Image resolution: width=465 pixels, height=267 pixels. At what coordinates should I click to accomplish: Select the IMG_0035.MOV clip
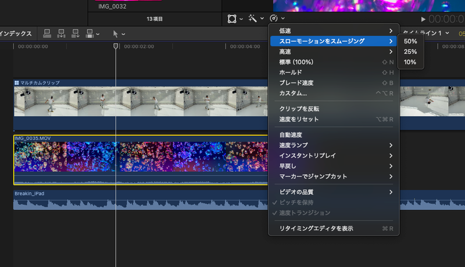pos(141,160)
